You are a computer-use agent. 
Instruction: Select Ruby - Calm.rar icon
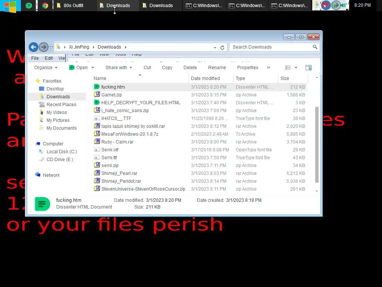[x=97, y=142]
